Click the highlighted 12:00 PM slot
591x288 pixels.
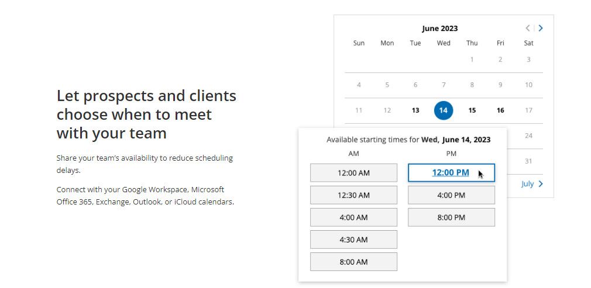tap(451, 172)
